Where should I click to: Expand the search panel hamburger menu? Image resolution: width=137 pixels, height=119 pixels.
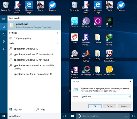tap(4, 19)
